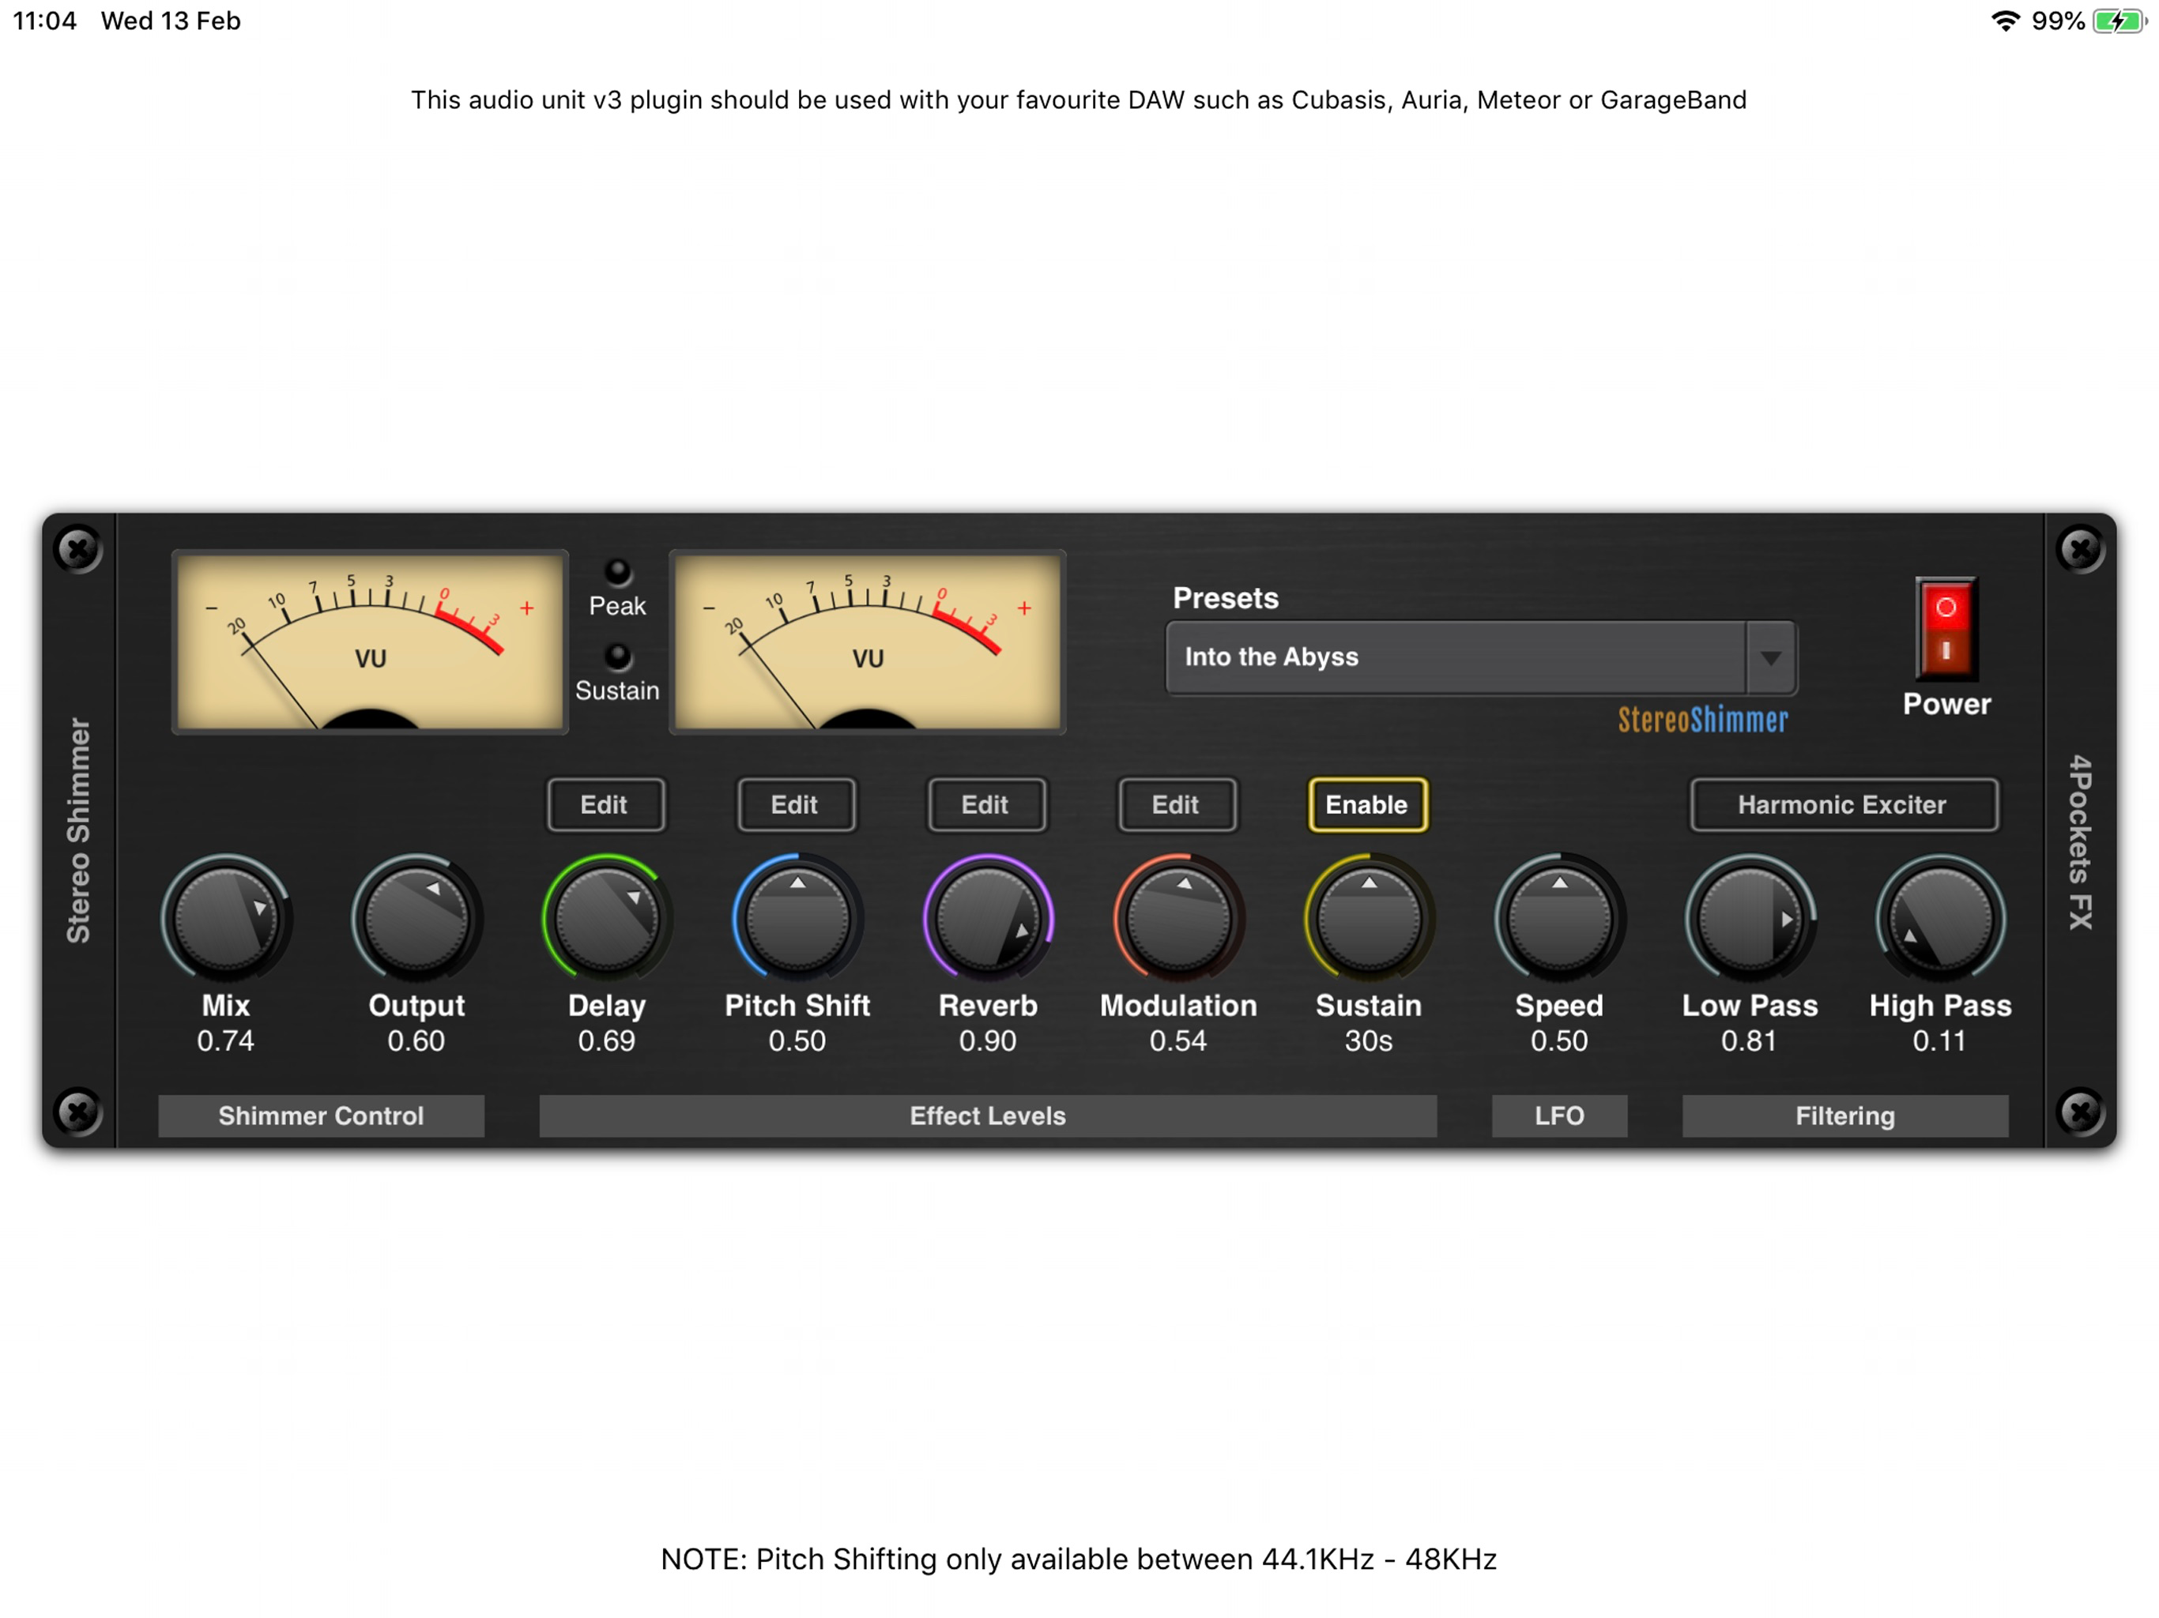Enable the Sustain section
This screenshot has width=2159, height=1618.
click(x=1367, y=805)
